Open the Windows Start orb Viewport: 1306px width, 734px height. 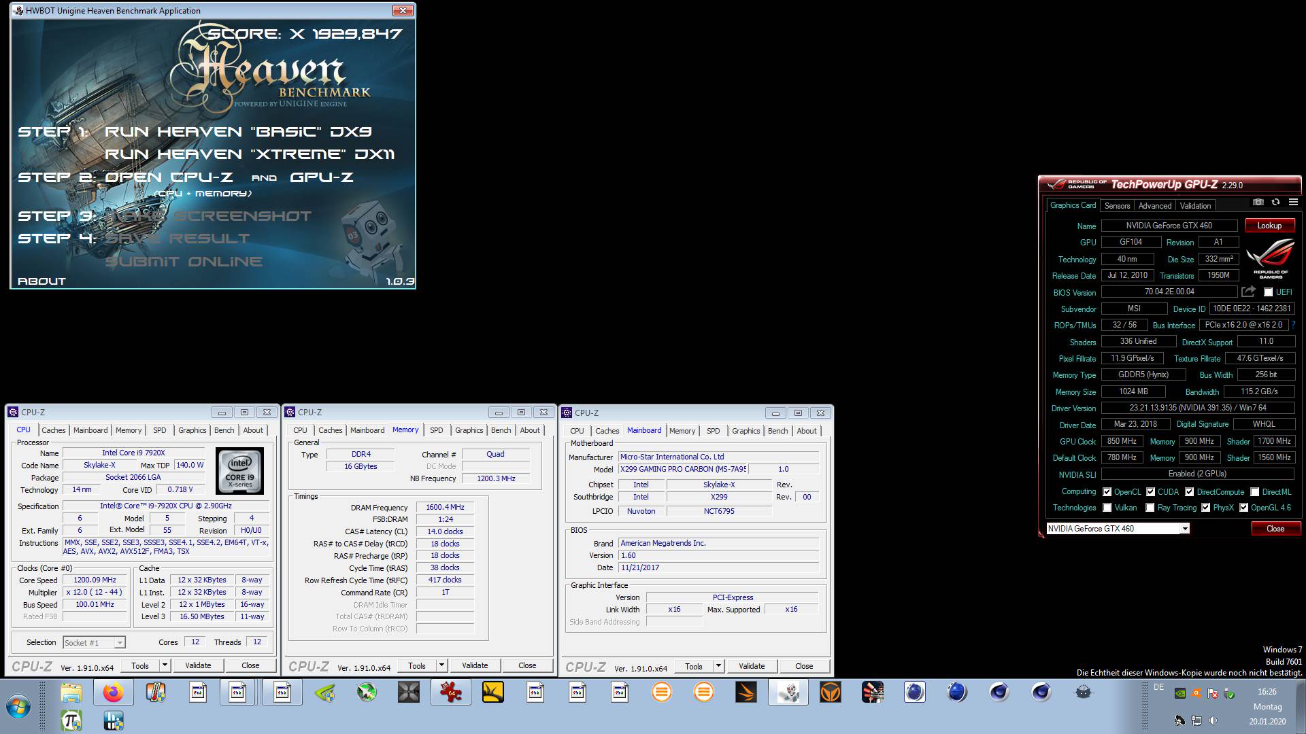point(18,707)
